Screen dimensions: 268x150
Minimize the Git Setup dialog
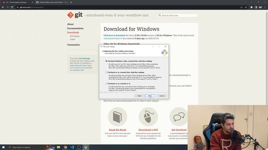pyautogui.click(x=152, y=46)
